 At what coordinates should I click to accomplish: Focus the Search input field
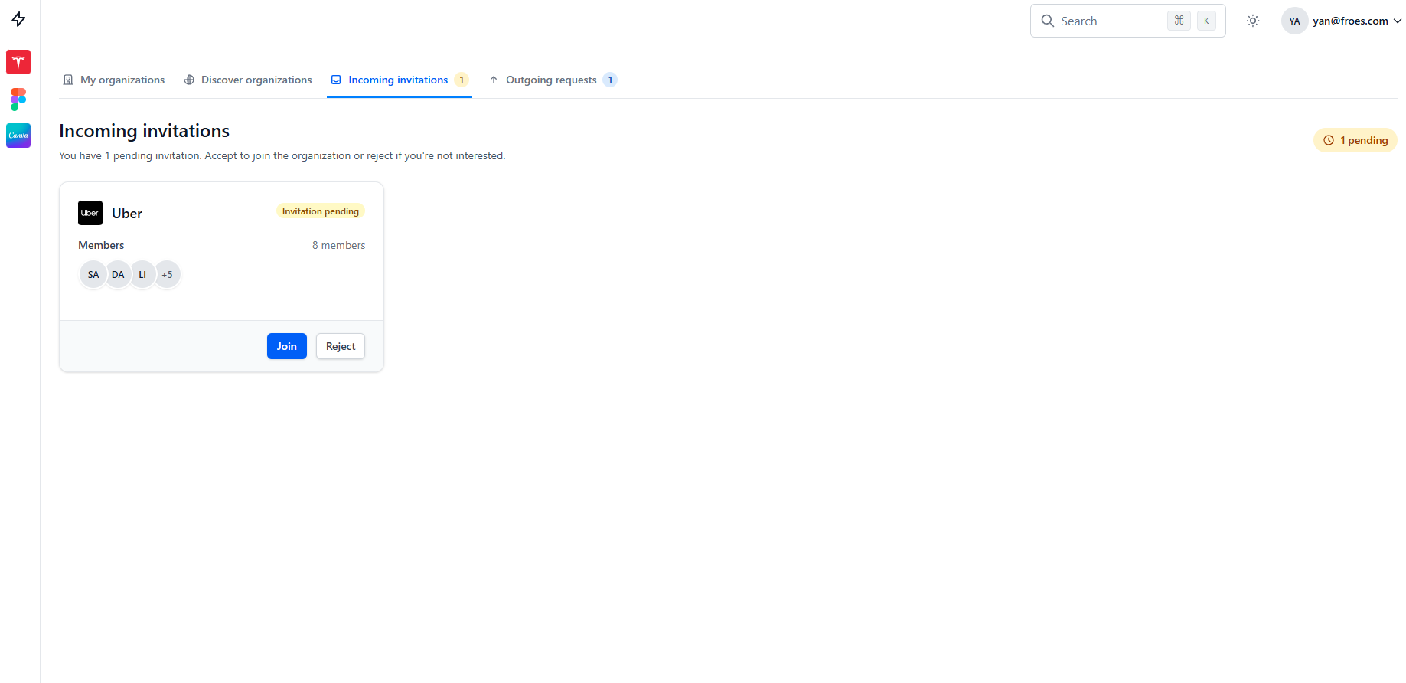[x=1110, y=21]
